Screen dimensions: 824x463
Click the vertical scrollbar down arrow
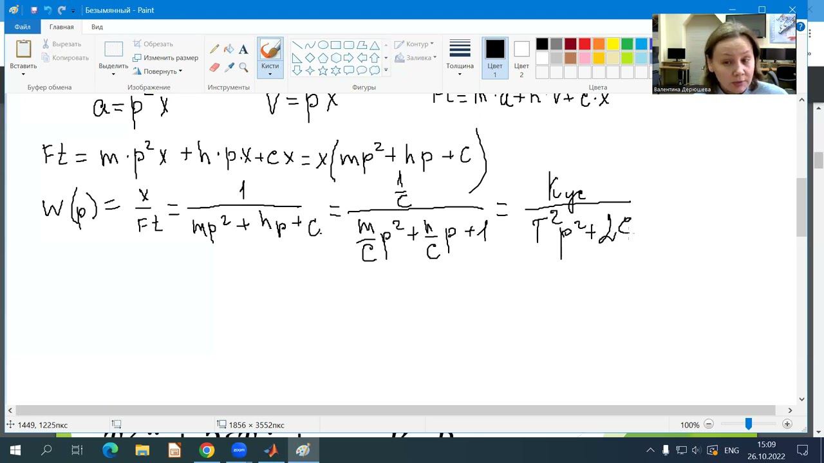coord(801,399)
